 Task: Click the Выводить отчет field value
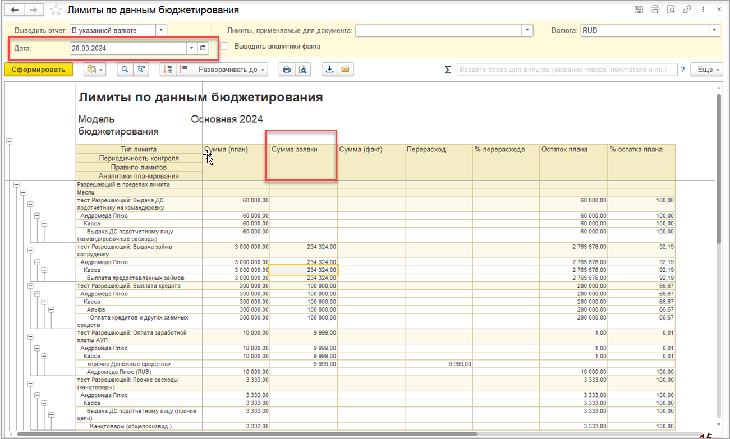tap(112, 30)
